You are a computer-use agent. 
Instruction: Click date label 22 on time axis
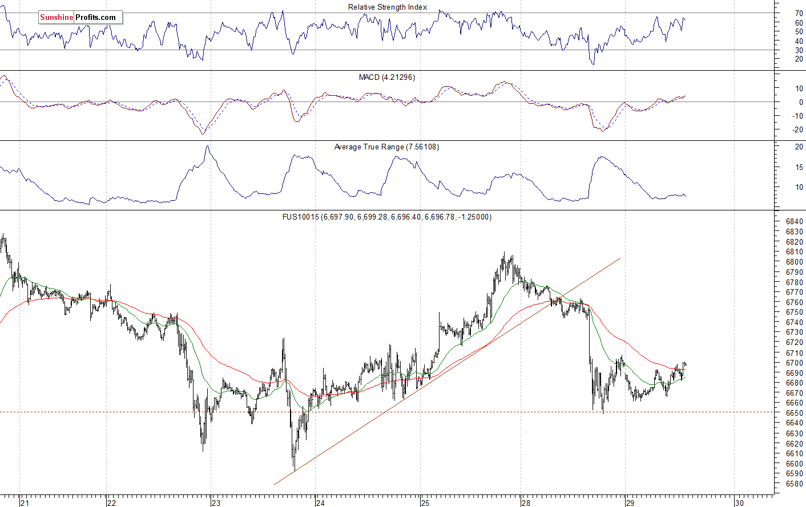pos(111,502)
